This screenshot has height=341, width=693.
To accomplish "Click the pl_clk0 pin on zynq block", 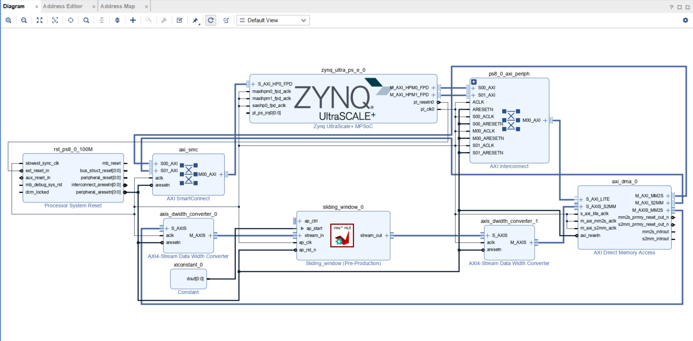I will coord(427,109).
